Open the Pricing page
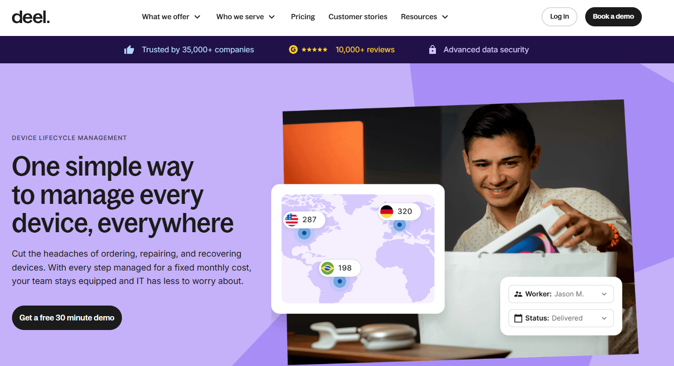 click(303, 17)
